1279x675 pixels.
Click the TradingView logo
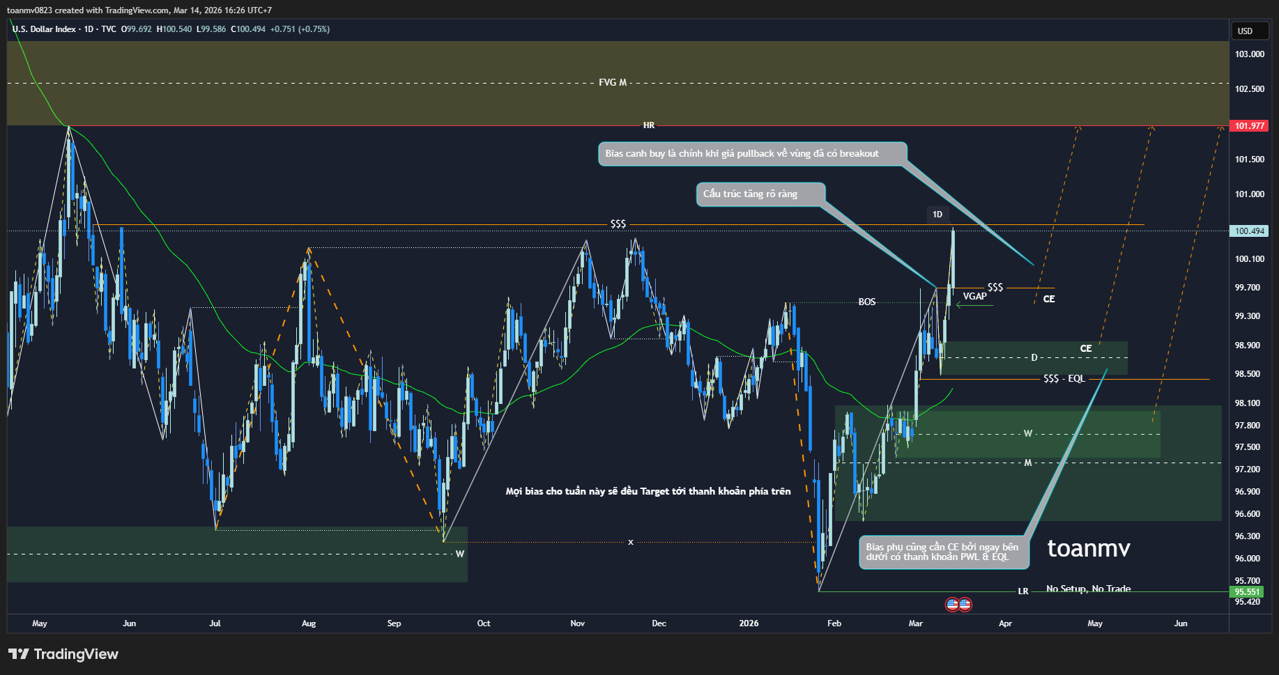click(x=63, y=654)
